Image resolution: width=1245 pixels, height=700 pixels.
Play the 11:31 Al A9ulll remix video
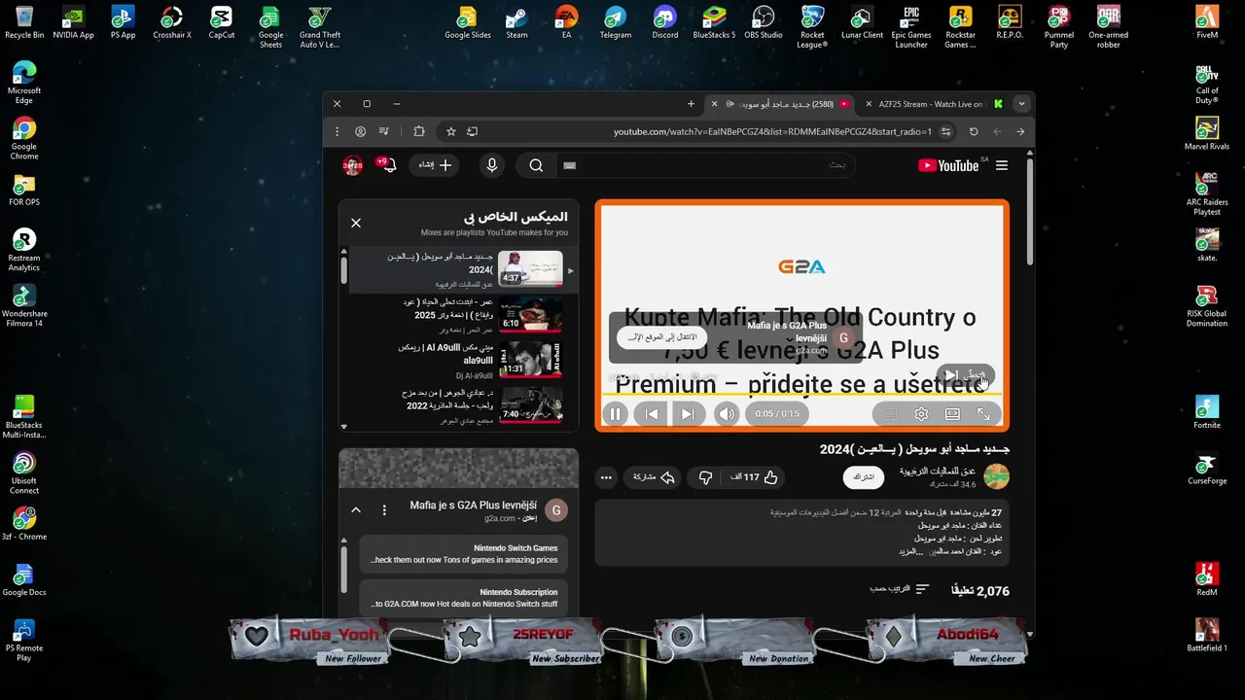click(530, 359)
